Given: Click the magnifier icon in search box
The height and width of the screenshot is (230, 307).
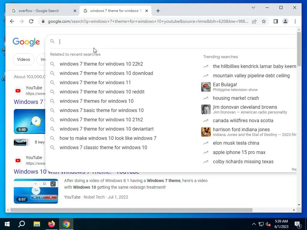Looking at the screenshot, I should 52,41.
